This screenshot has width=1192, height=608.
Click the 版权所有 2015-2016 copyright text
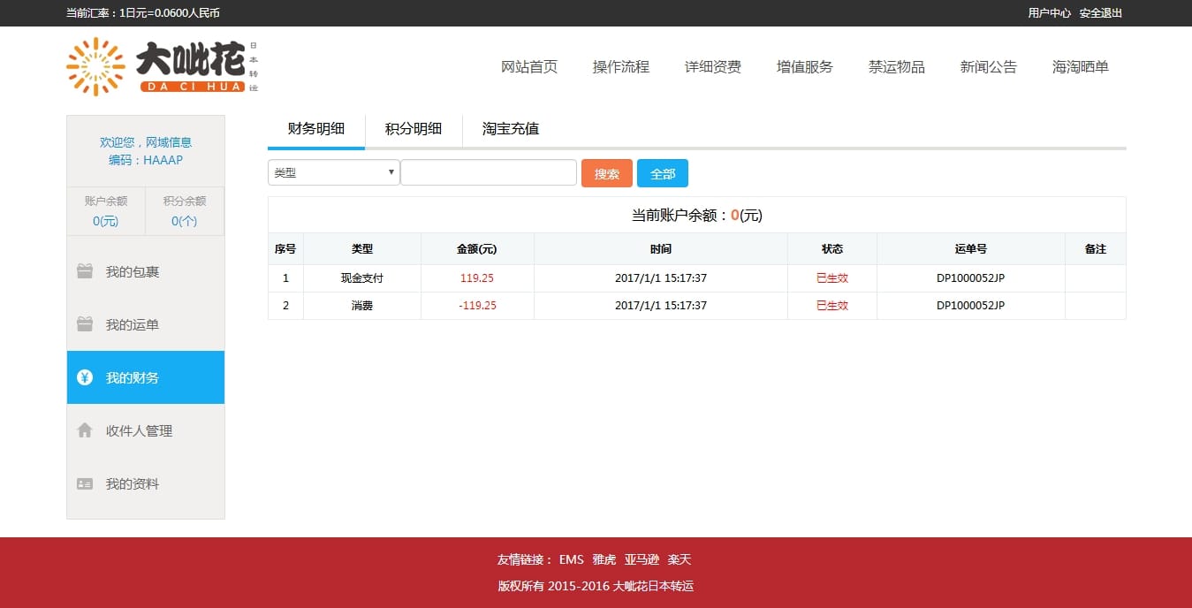[596, 586]
